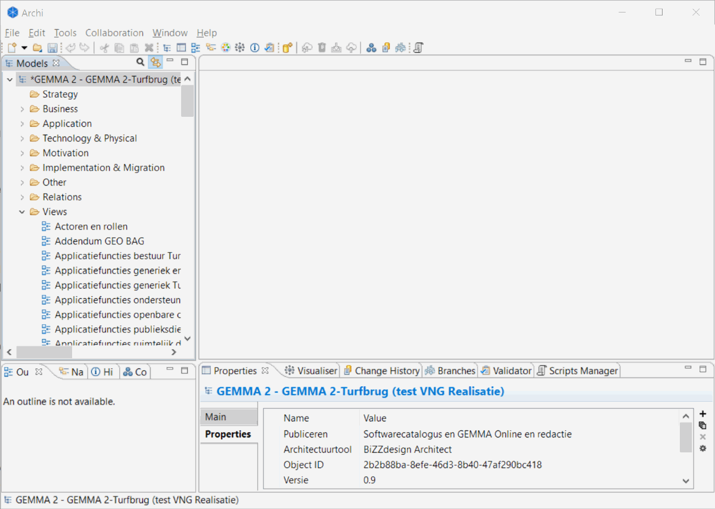The height and width of the screenshot is (509, 715).
Task: Switch to the Scripts Manager tab
Action: pos(577,371)
